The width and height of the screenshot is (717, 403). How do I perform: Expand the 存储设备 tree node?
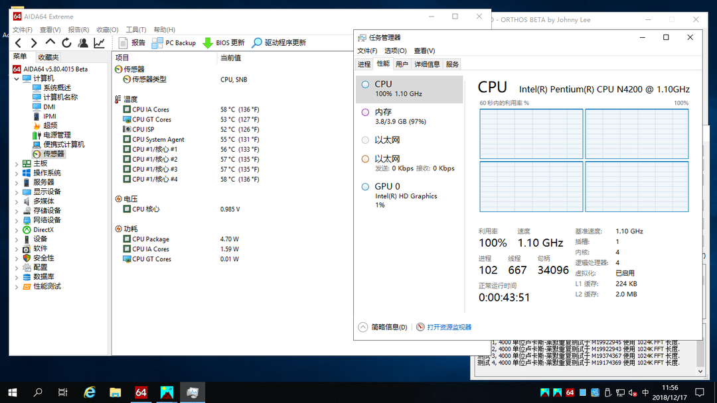(x=17, y=211)
